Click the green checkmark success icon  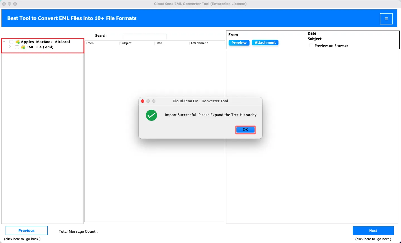(x=151, y=115)
